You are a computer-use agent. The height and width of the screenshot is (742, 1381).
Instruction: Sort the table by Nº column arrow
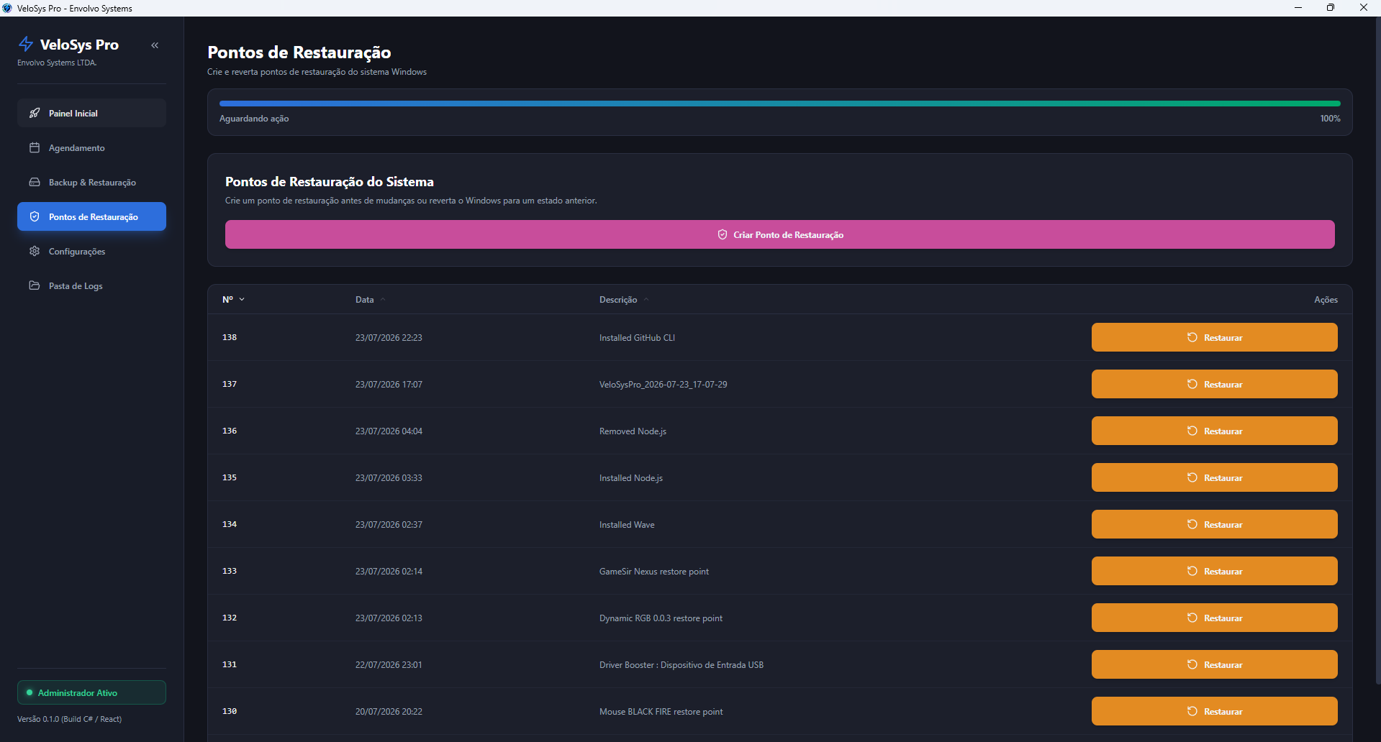(242, 299)
